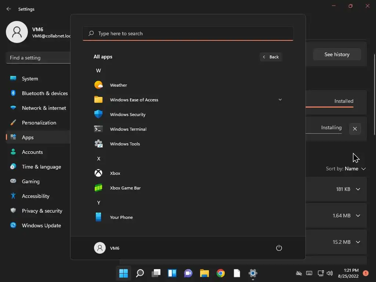Click the Settings gear on the taskbar
Screen dimensions: 376x282
pos(253,273)
